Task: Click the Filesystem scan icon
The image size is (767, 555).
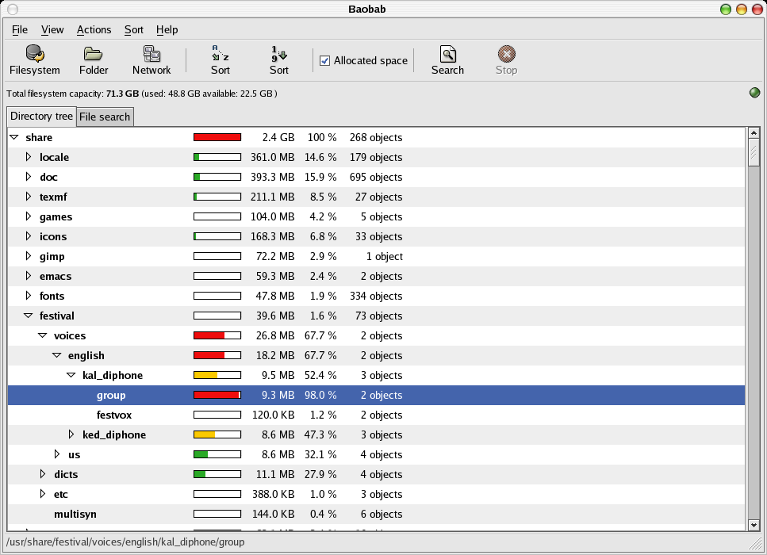Action: (x=35, y=55)
